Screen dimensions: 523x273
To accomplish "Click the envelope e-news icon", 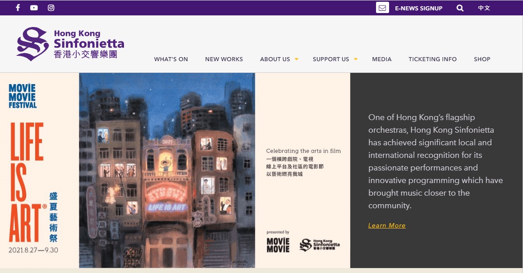I will pos(382,8).
